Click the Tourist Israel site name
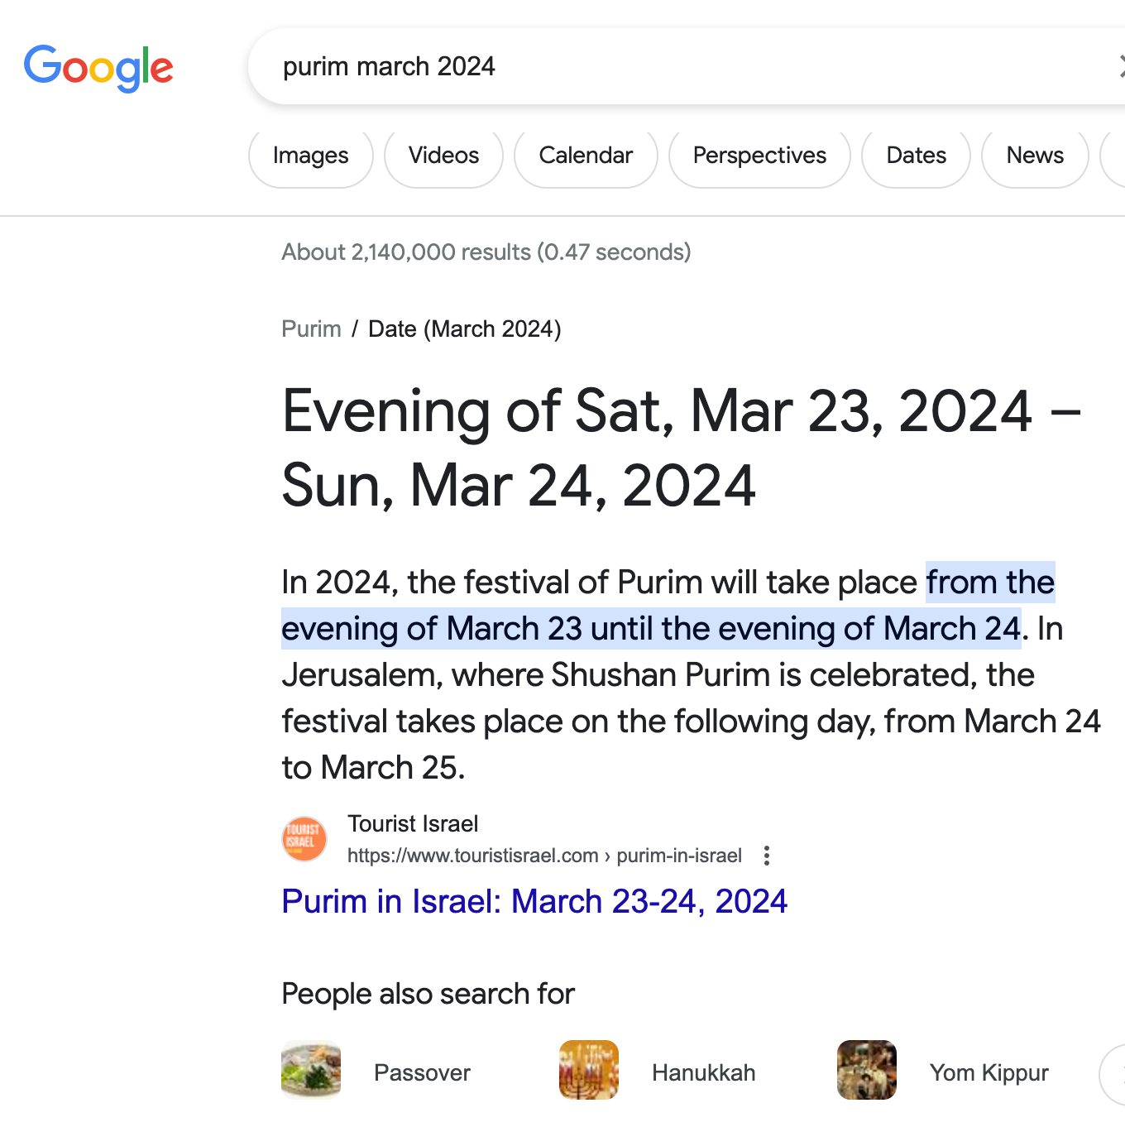The image size is (1125, 1127). 413,824
